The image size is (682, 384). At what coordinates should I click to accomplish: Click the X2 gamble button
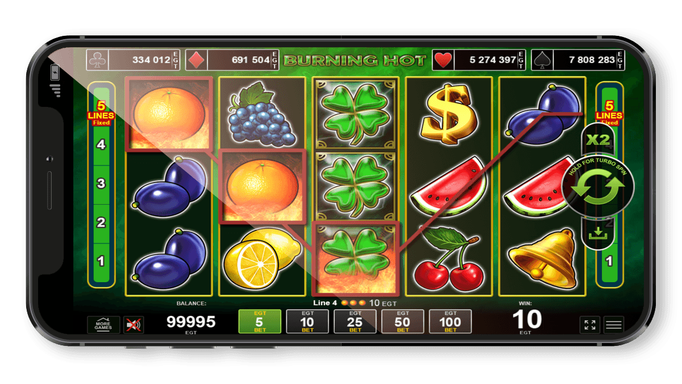coord(597,139)
